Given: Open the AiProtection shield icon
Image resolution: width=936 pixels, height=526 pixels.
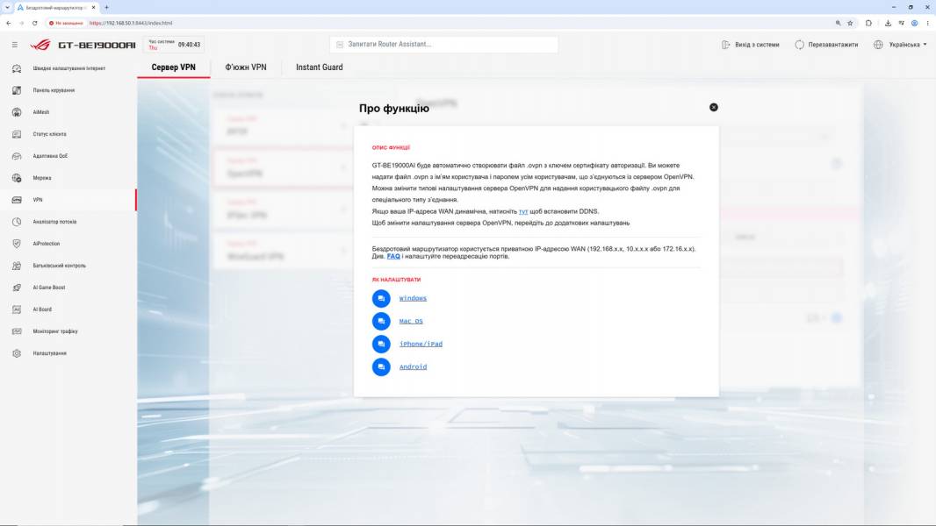Looking at the screenshot, I should [17, 244].
